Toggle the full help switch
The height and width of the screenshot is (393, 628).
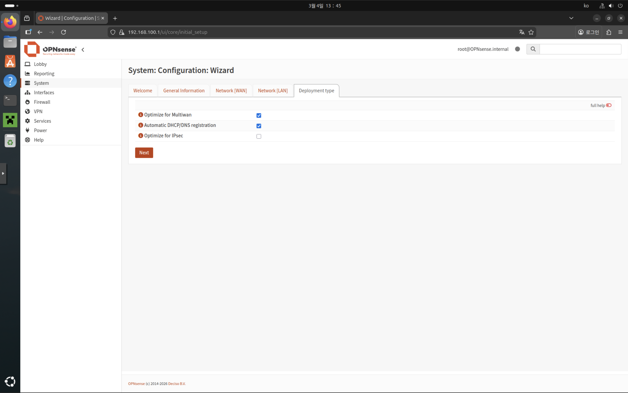coord(609,105)
